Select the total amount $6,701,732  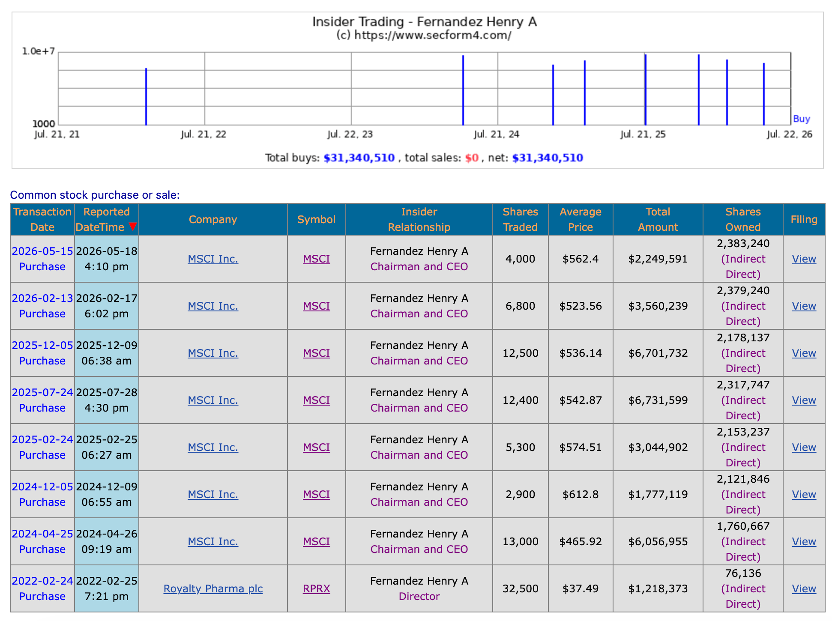pos(658,353)
